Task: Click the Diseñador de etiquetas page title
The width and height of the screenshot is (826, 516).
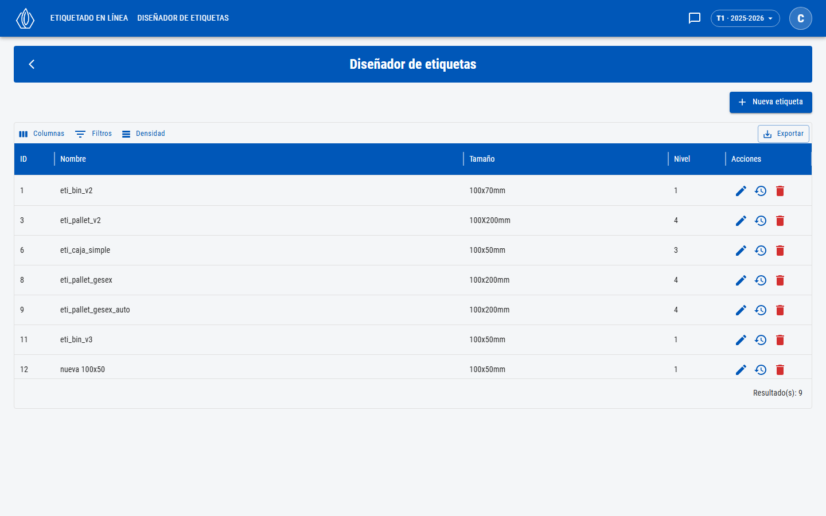Action: (413, 64)
